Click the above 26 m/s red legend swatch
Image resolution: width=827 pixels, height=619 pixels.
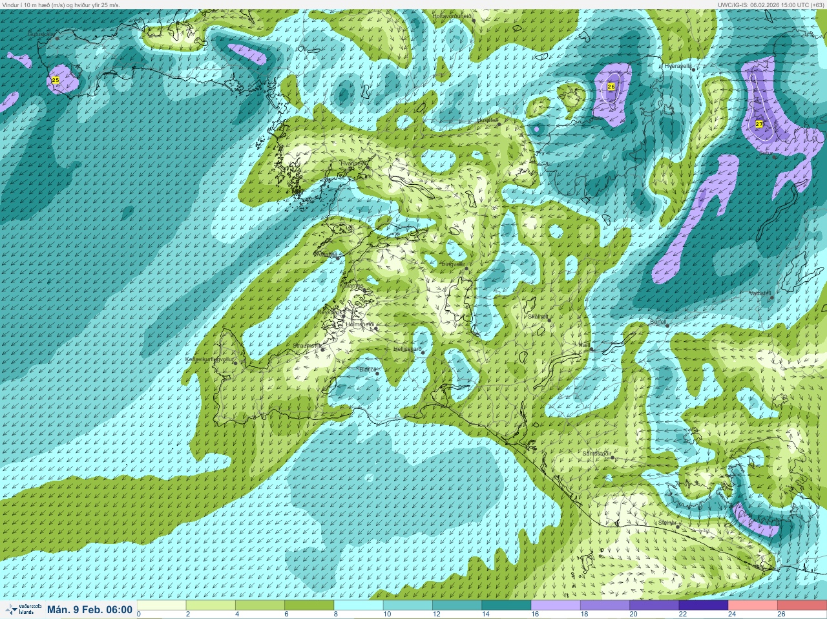pyautogui.click(x=802, y=605)
